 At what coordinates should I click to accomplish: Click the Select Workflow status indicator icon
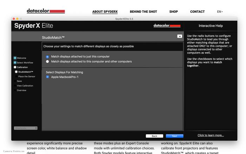click(x=15, y=63)
